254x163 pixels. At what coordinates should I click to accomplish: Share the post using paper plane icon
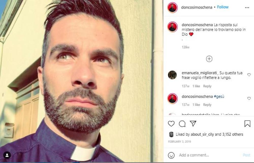pyautogui.click(x=193, y=124)
